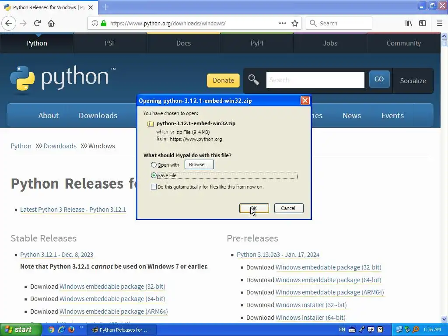
Task: Click the help question mark in language bar
Action: tap(380, 330)
